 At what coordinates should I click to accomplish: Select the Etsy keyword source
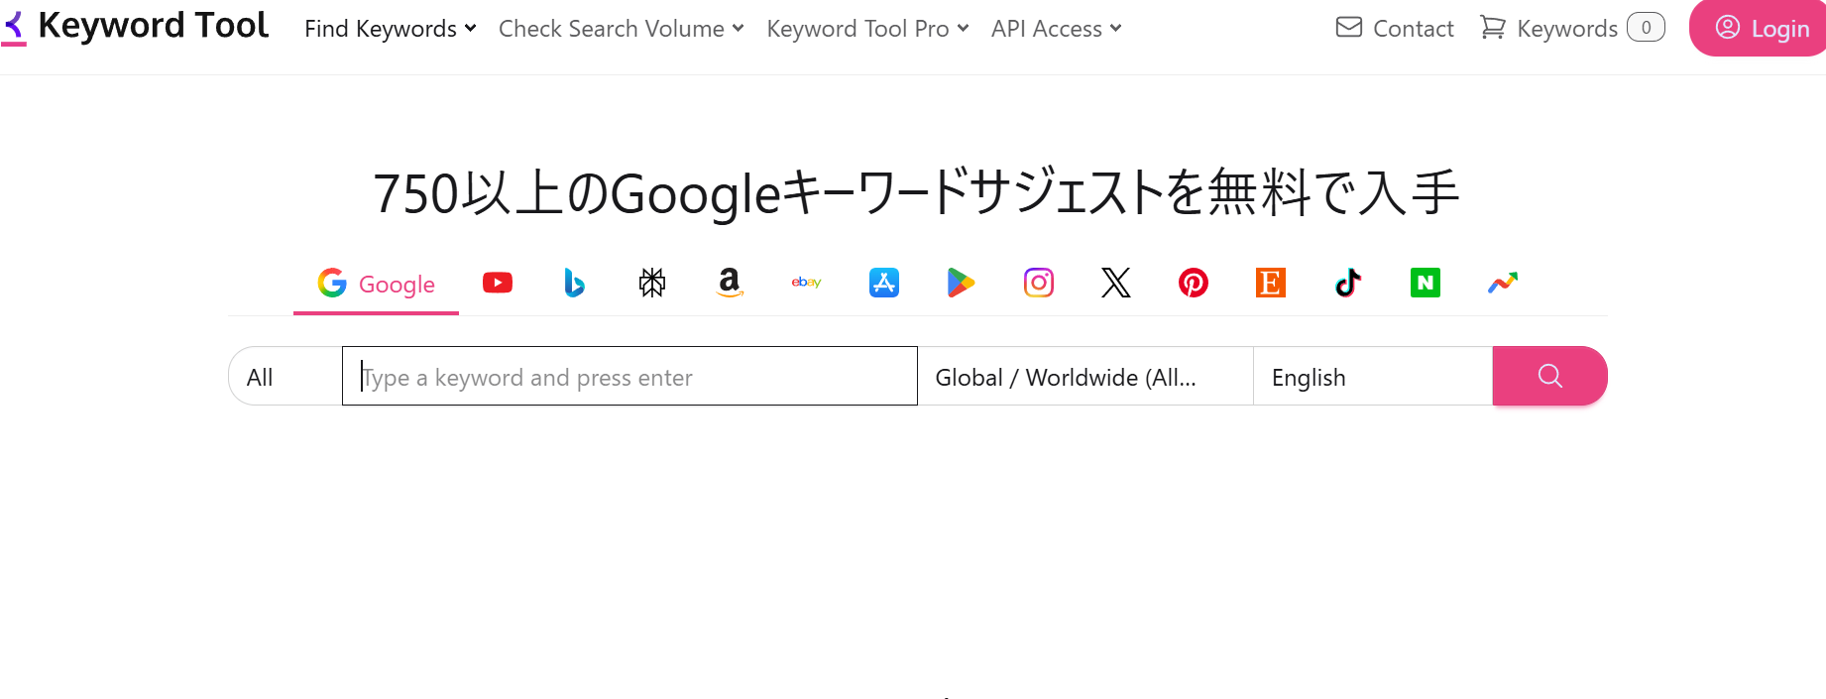[x=1270, y=284]
